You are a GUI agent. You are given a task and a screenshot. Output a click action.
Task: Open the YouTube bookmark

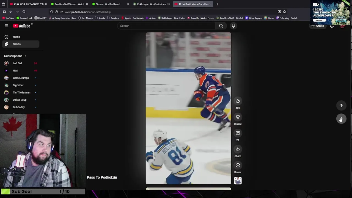click(8, 18)
